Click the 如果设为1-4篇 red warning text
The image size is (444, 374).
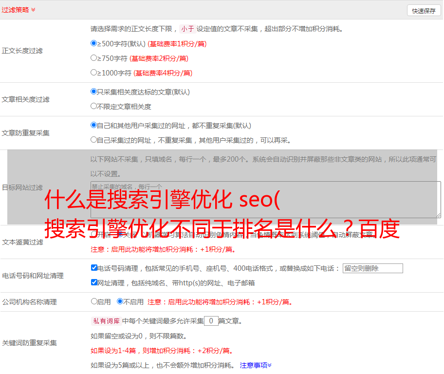[163, 351]
